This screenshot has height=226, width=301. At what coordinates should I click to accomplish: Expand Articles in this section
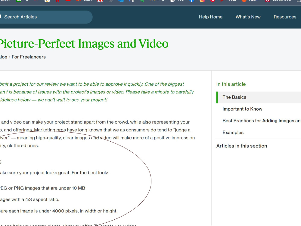click(241, 146)
